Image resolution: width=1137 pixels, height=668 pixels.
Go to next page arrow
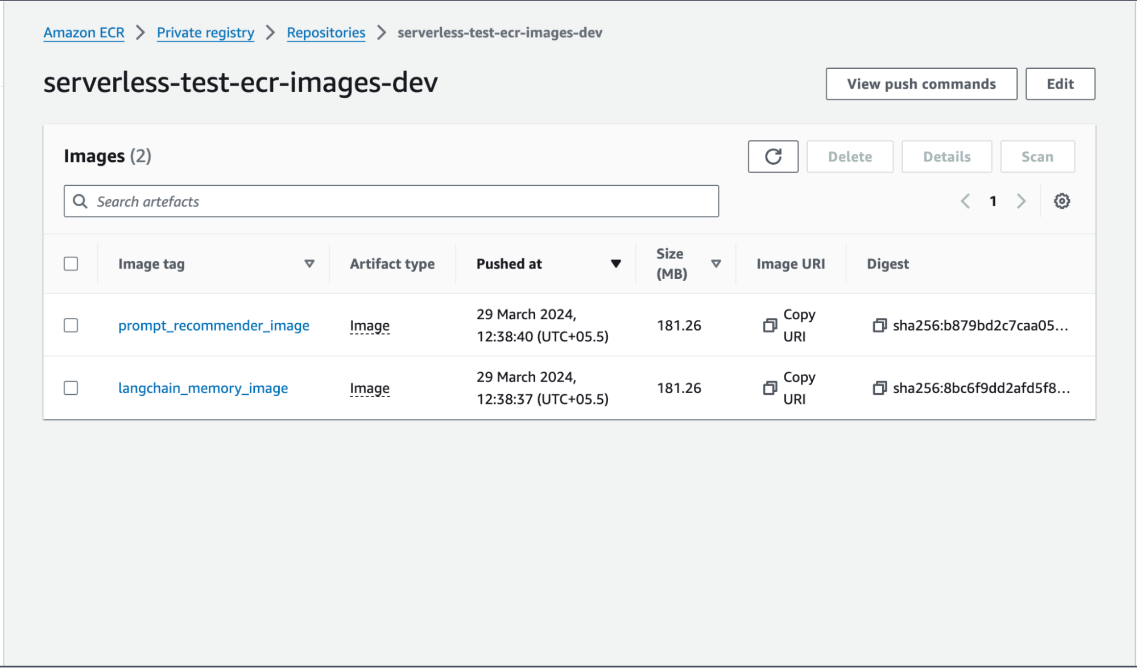click(1021, 201)
